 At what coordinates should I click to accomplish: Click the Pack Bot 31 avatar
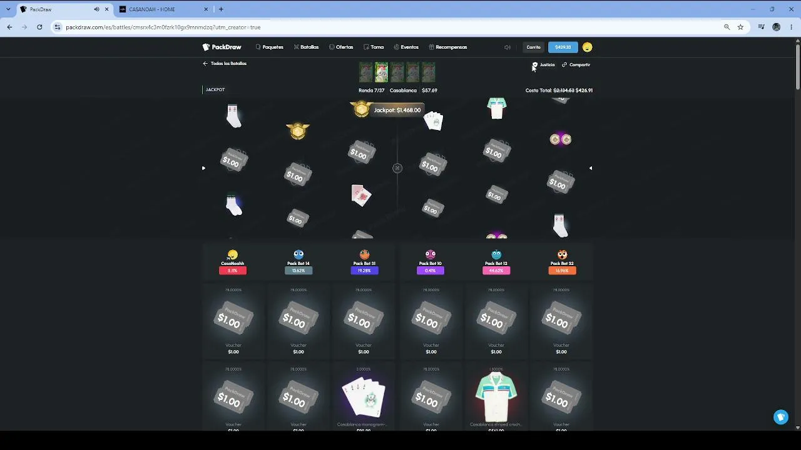click(365, 254)
